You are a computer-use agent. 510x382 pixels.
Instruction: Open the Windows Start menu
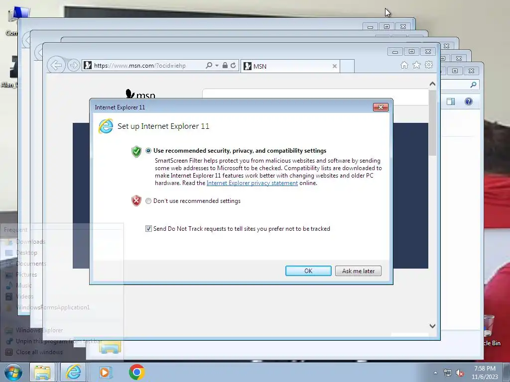(x=13, y=372)
